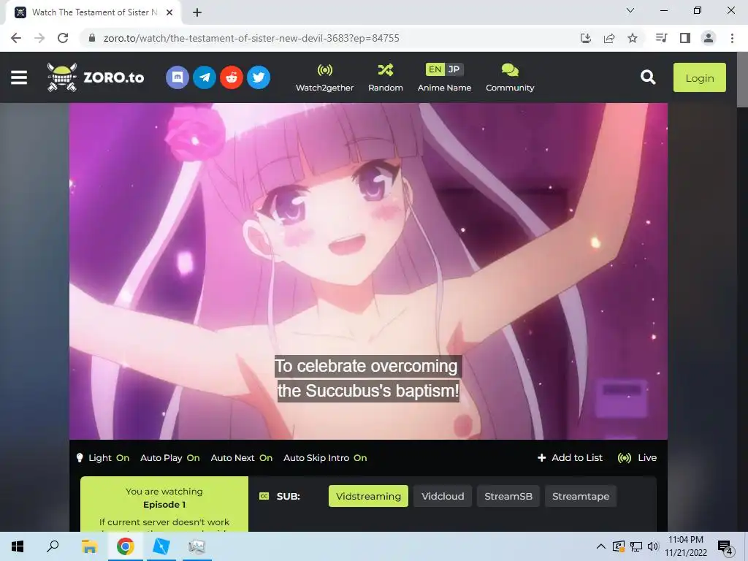Viewport: 748px width, 561px height.
Task: Toggle Auto Play setting
Action: pos(169,458)
